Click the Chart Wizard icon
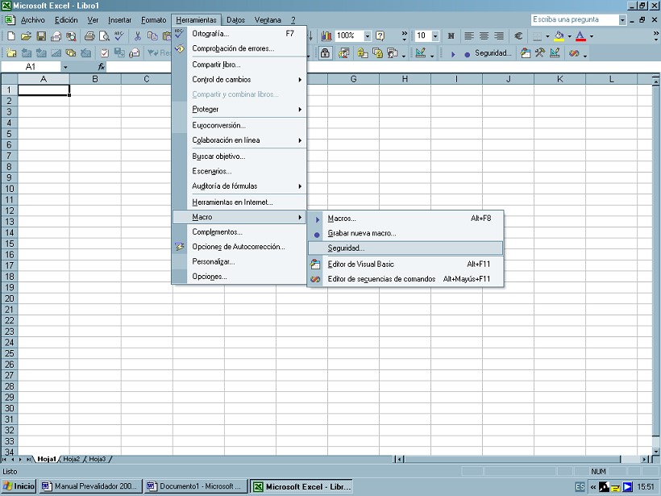Screen dimensions: 661x496 (x=326, y=36)
